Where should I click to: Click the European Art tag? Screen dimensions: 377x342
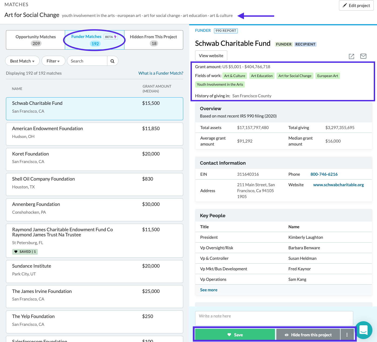tap(328, 76)
